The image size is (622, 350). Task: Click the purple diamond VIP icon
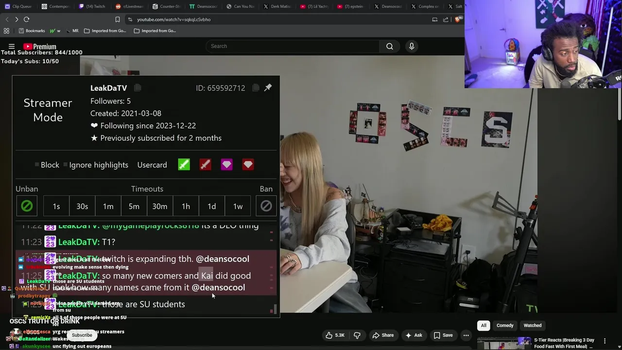(226, 165)
